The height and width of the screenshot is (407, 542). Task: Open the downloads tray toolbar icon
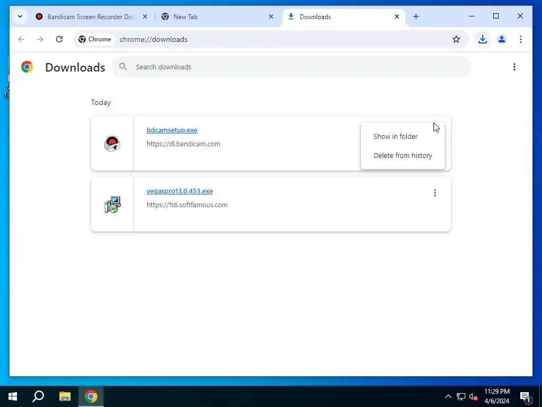[483, 39]
